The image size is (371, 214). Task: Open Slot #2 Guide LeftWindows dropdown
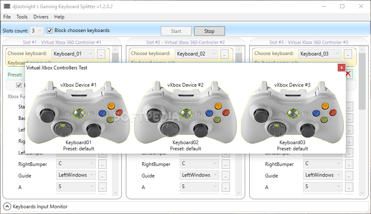click(199, 175)
